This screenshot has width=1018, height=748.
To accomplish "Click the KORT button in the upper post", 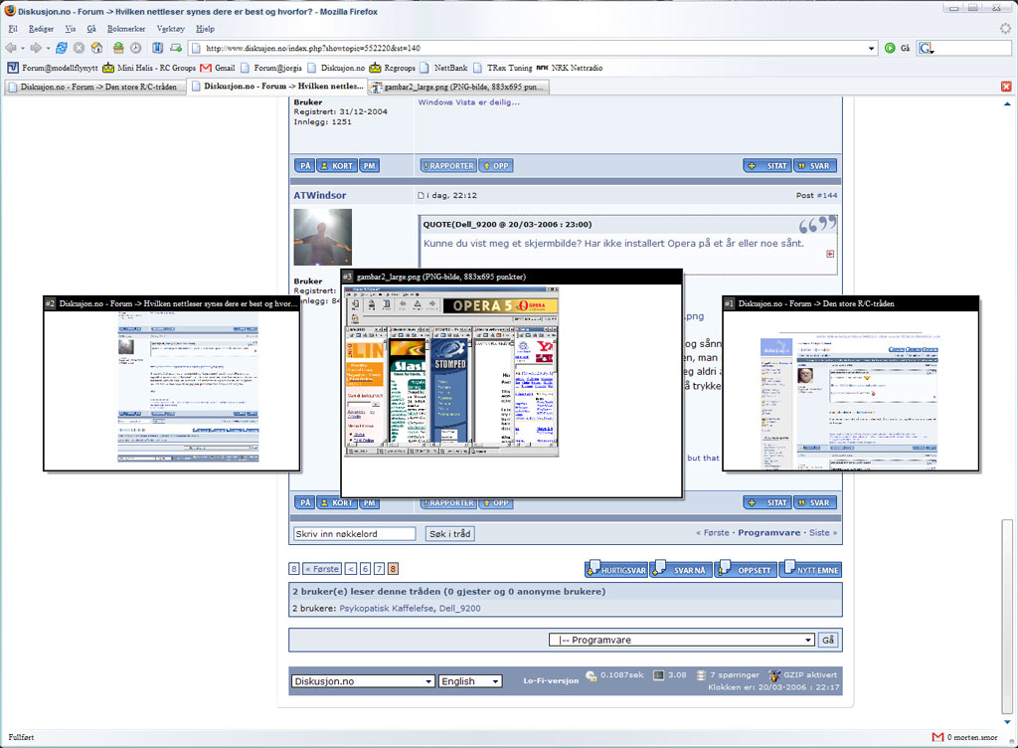I will pyautogui.click(x=336, y=165).
